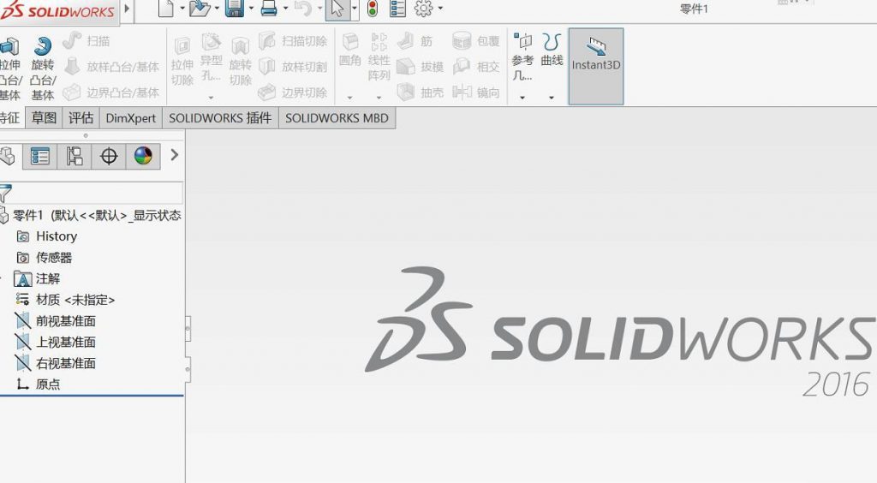This screenshot has width=877, height=483.
Task: Toggle the Instant3D button
Action: coord(596,67)
